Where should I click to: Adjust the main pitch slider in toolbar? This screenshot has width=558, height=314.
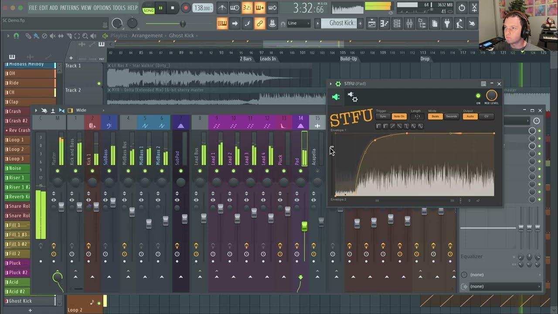183,24
